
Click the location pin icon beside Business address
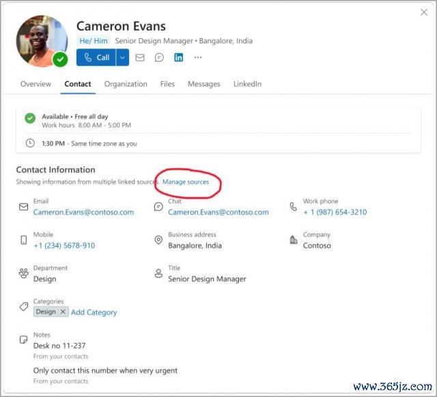[158, 240]
